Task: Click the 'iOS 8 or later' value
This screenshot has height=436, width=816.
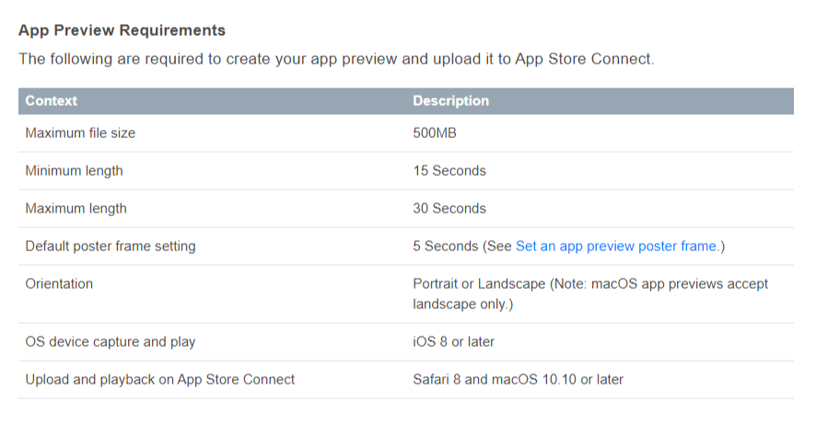Action: point(453,342)
